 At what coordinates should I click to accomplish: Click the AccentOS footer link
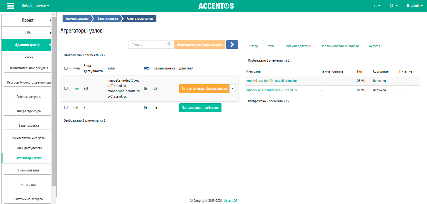[231, 201]
